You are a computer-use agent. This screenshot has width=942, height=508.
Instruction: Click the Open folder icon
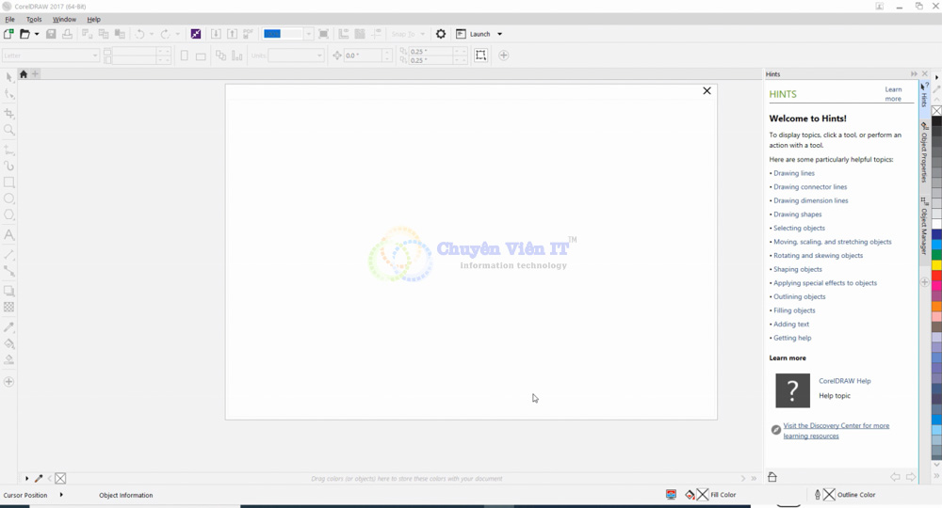point(24,34)
